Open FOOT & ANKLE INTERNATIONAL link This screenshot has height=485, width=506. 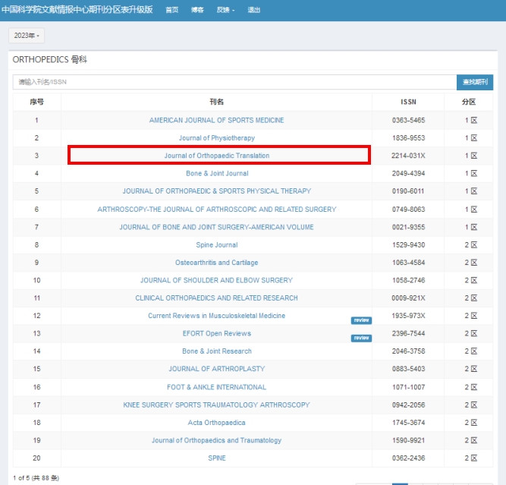coord(216,387)
